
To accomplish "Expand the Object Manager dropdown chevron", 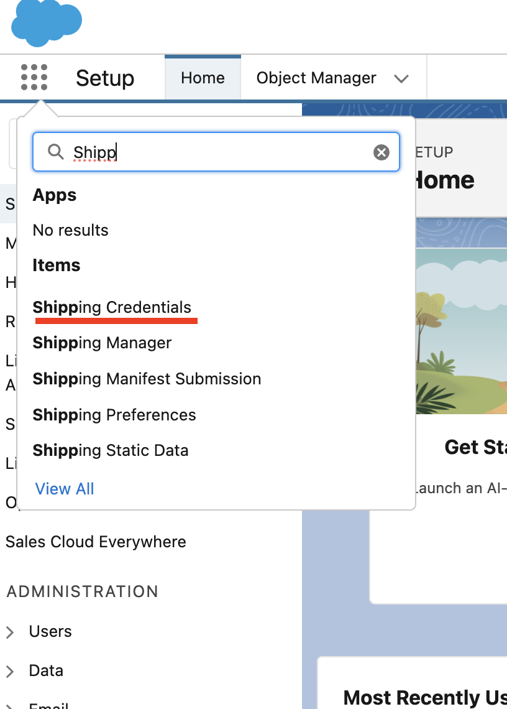I will coord(402,79).
